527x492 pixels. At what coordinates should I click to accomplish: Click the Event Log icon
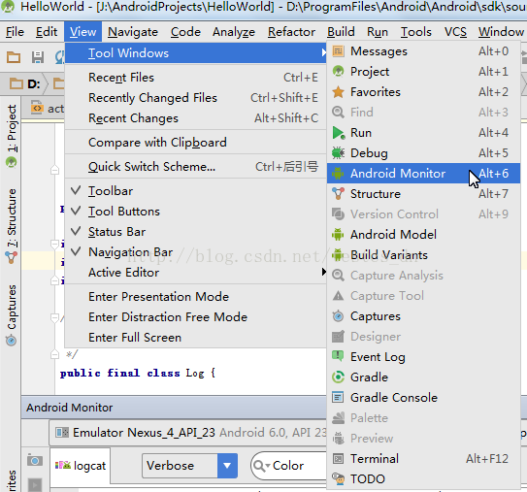pos(338,356)
